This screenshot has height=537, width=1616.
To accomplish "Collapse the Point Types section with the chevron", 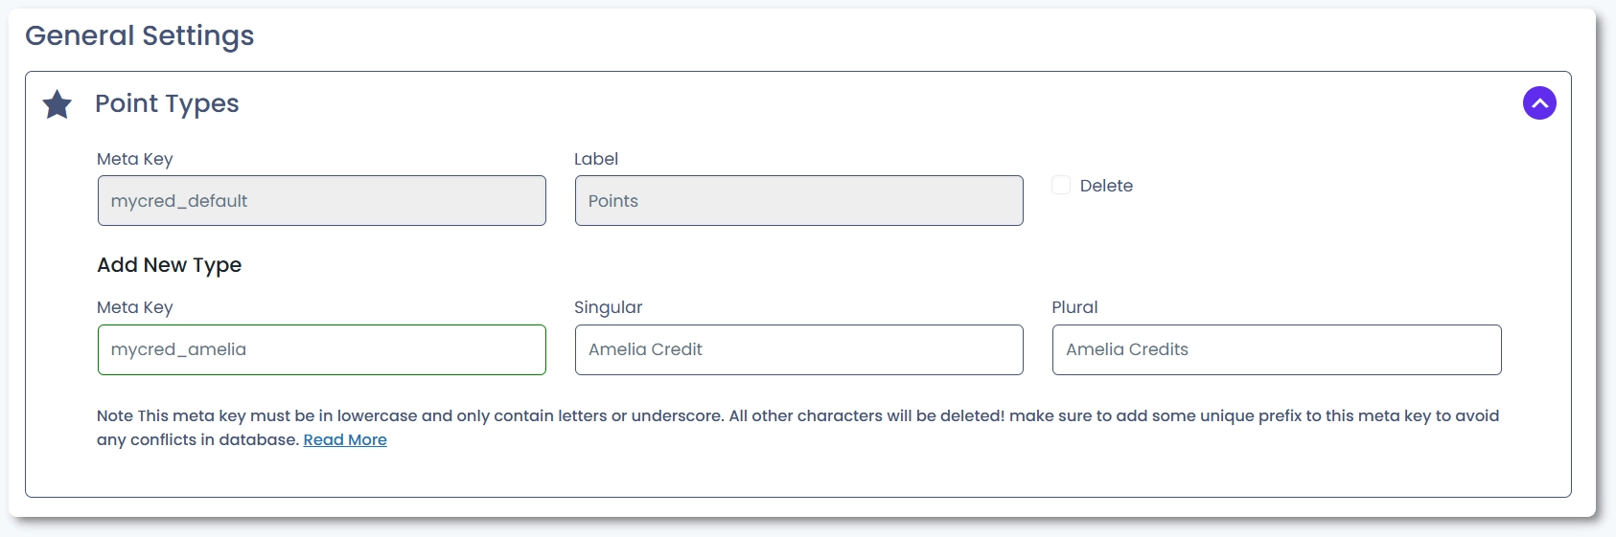I will [x=1539, y=103].
